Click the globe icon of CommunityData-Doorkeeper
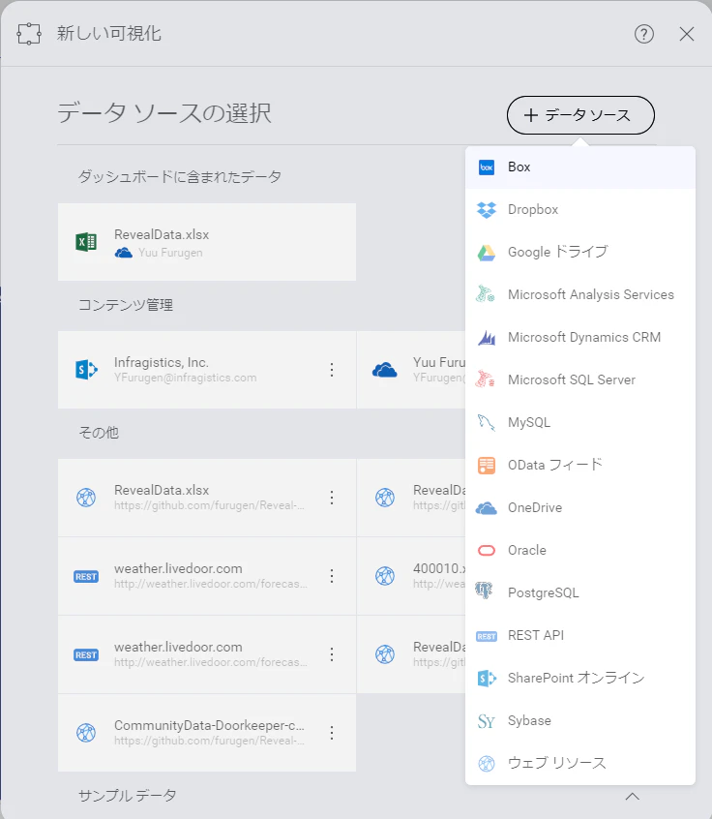Image resolution: width=712 pixels, height=819 pixels. click(86, 733)
